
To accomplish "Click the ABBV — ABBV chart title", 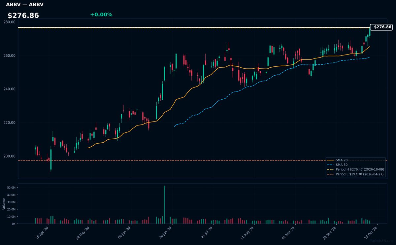I will [25, 5].
